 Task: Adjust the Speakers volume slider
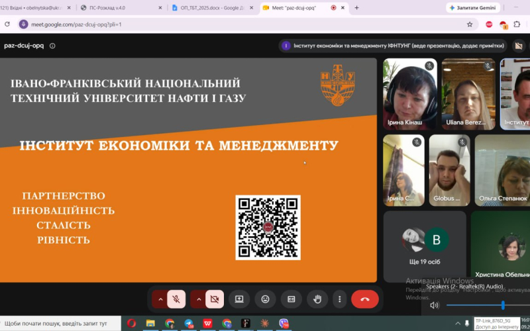click(x=488, y=305)
